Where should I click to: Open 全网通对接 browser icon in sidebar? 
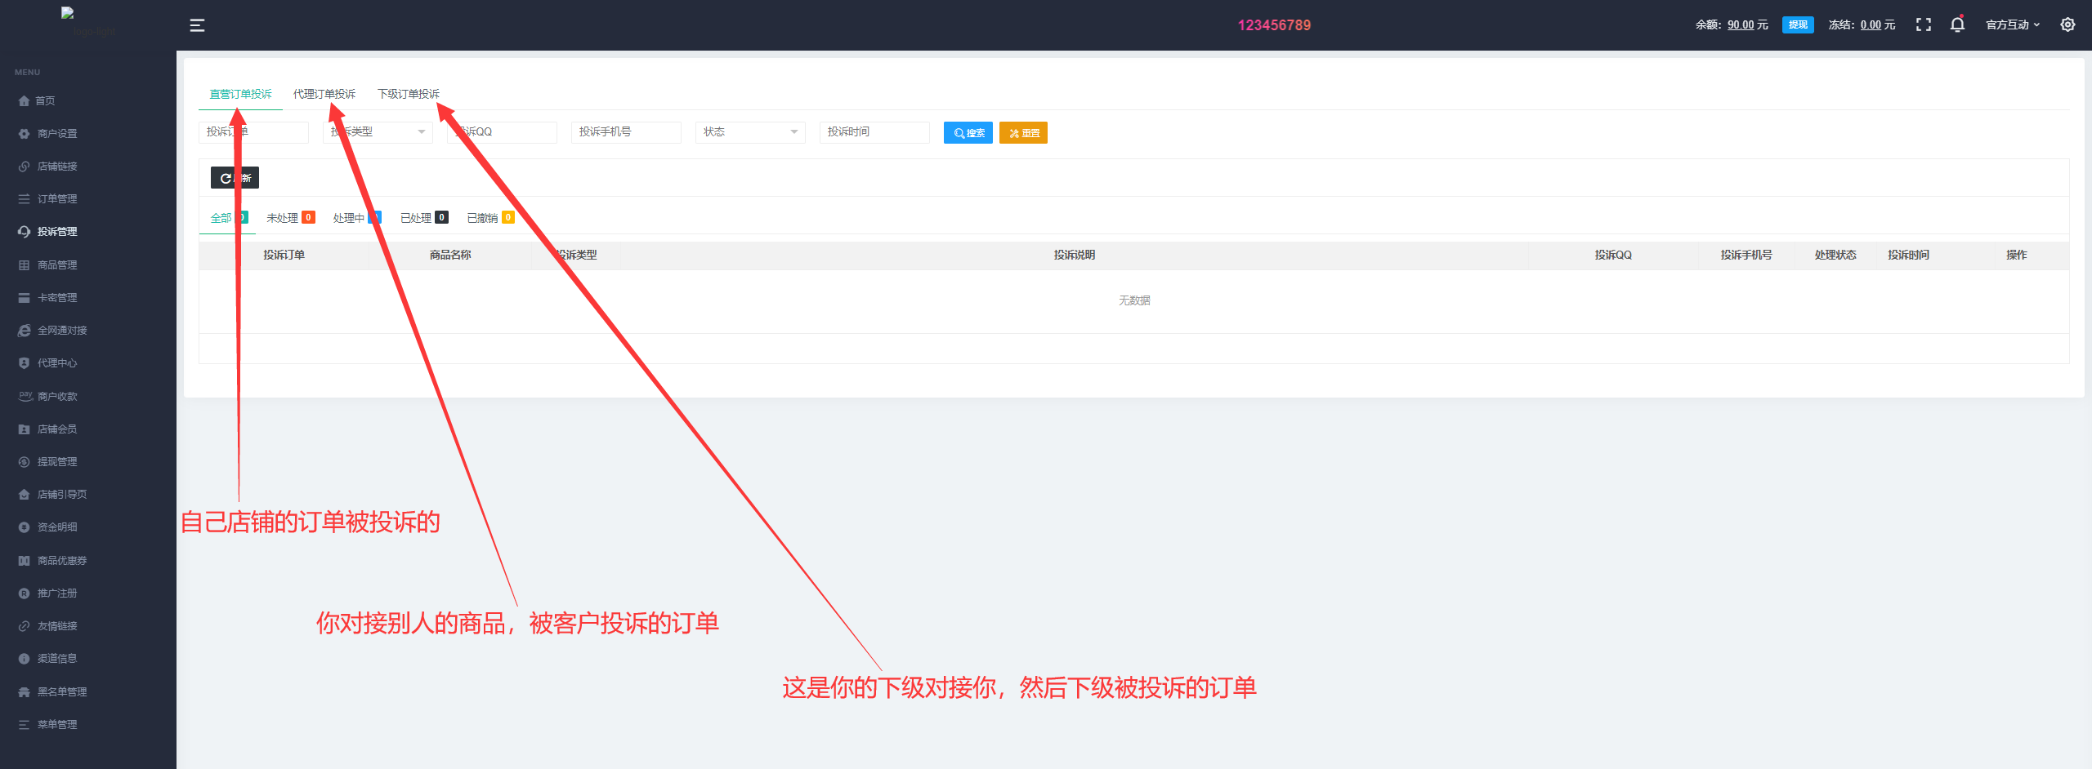pyautogui.click(x=24, y=331)
